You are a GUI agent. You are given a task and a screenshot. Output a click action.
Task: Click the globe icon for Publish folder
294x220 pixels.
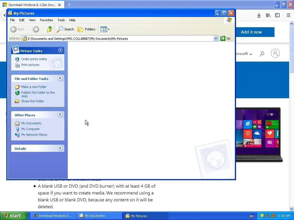(x=17, y=93)
